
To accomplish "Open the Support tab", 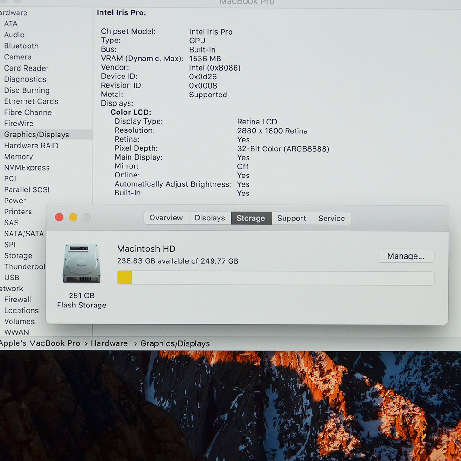I will pos(292,218).
